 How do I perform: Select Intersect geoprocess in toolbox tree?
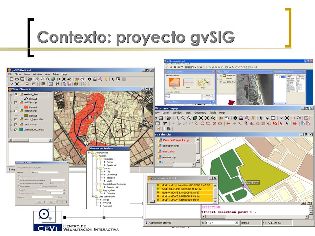point(111,178)
